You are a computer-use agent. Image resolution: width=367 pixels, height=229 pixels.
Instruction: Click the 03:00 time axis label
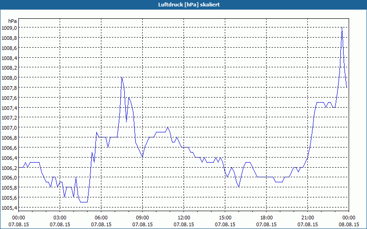(60, 218)
